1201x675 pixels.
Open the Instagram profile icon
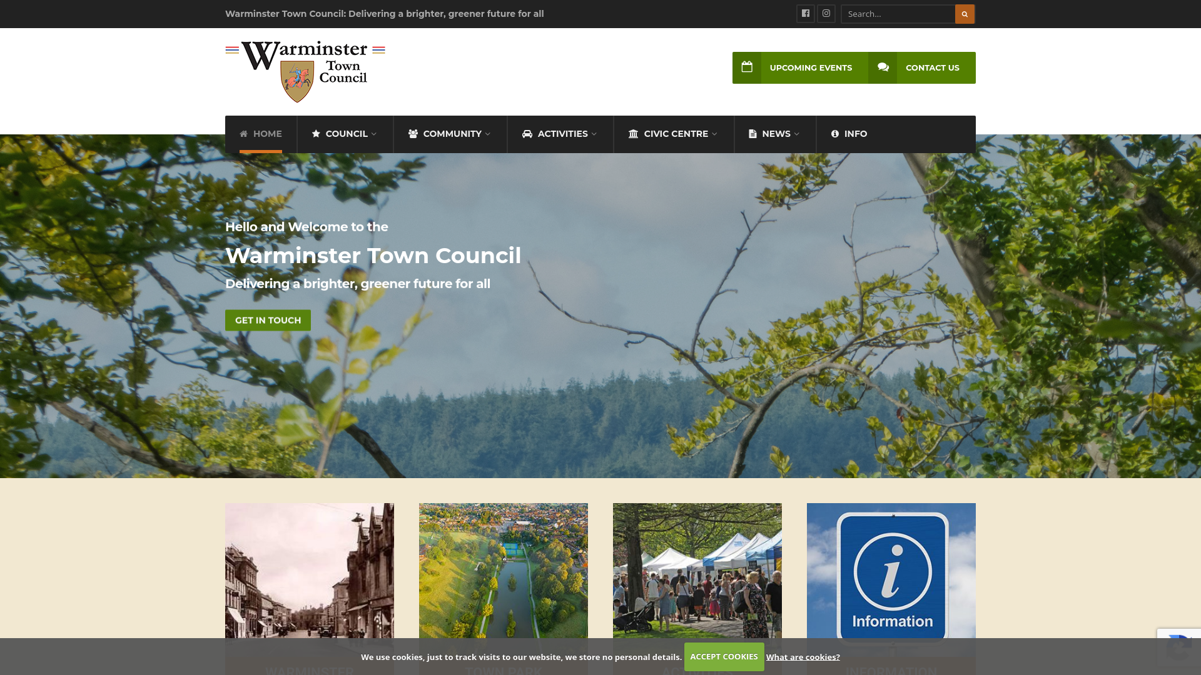[x=826, y=14]
